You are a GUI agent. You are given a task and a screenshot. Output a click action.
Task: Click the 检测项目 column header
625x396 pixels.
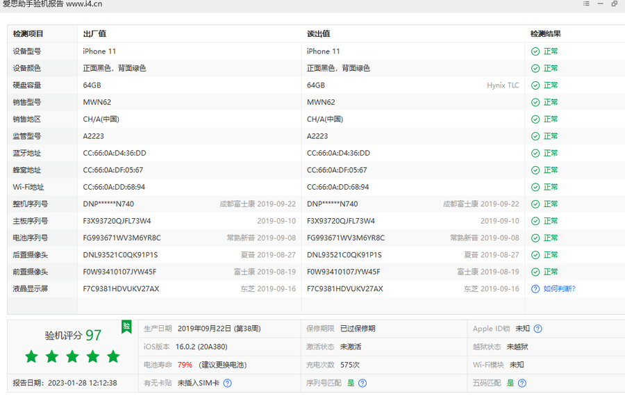pos(28,33)
